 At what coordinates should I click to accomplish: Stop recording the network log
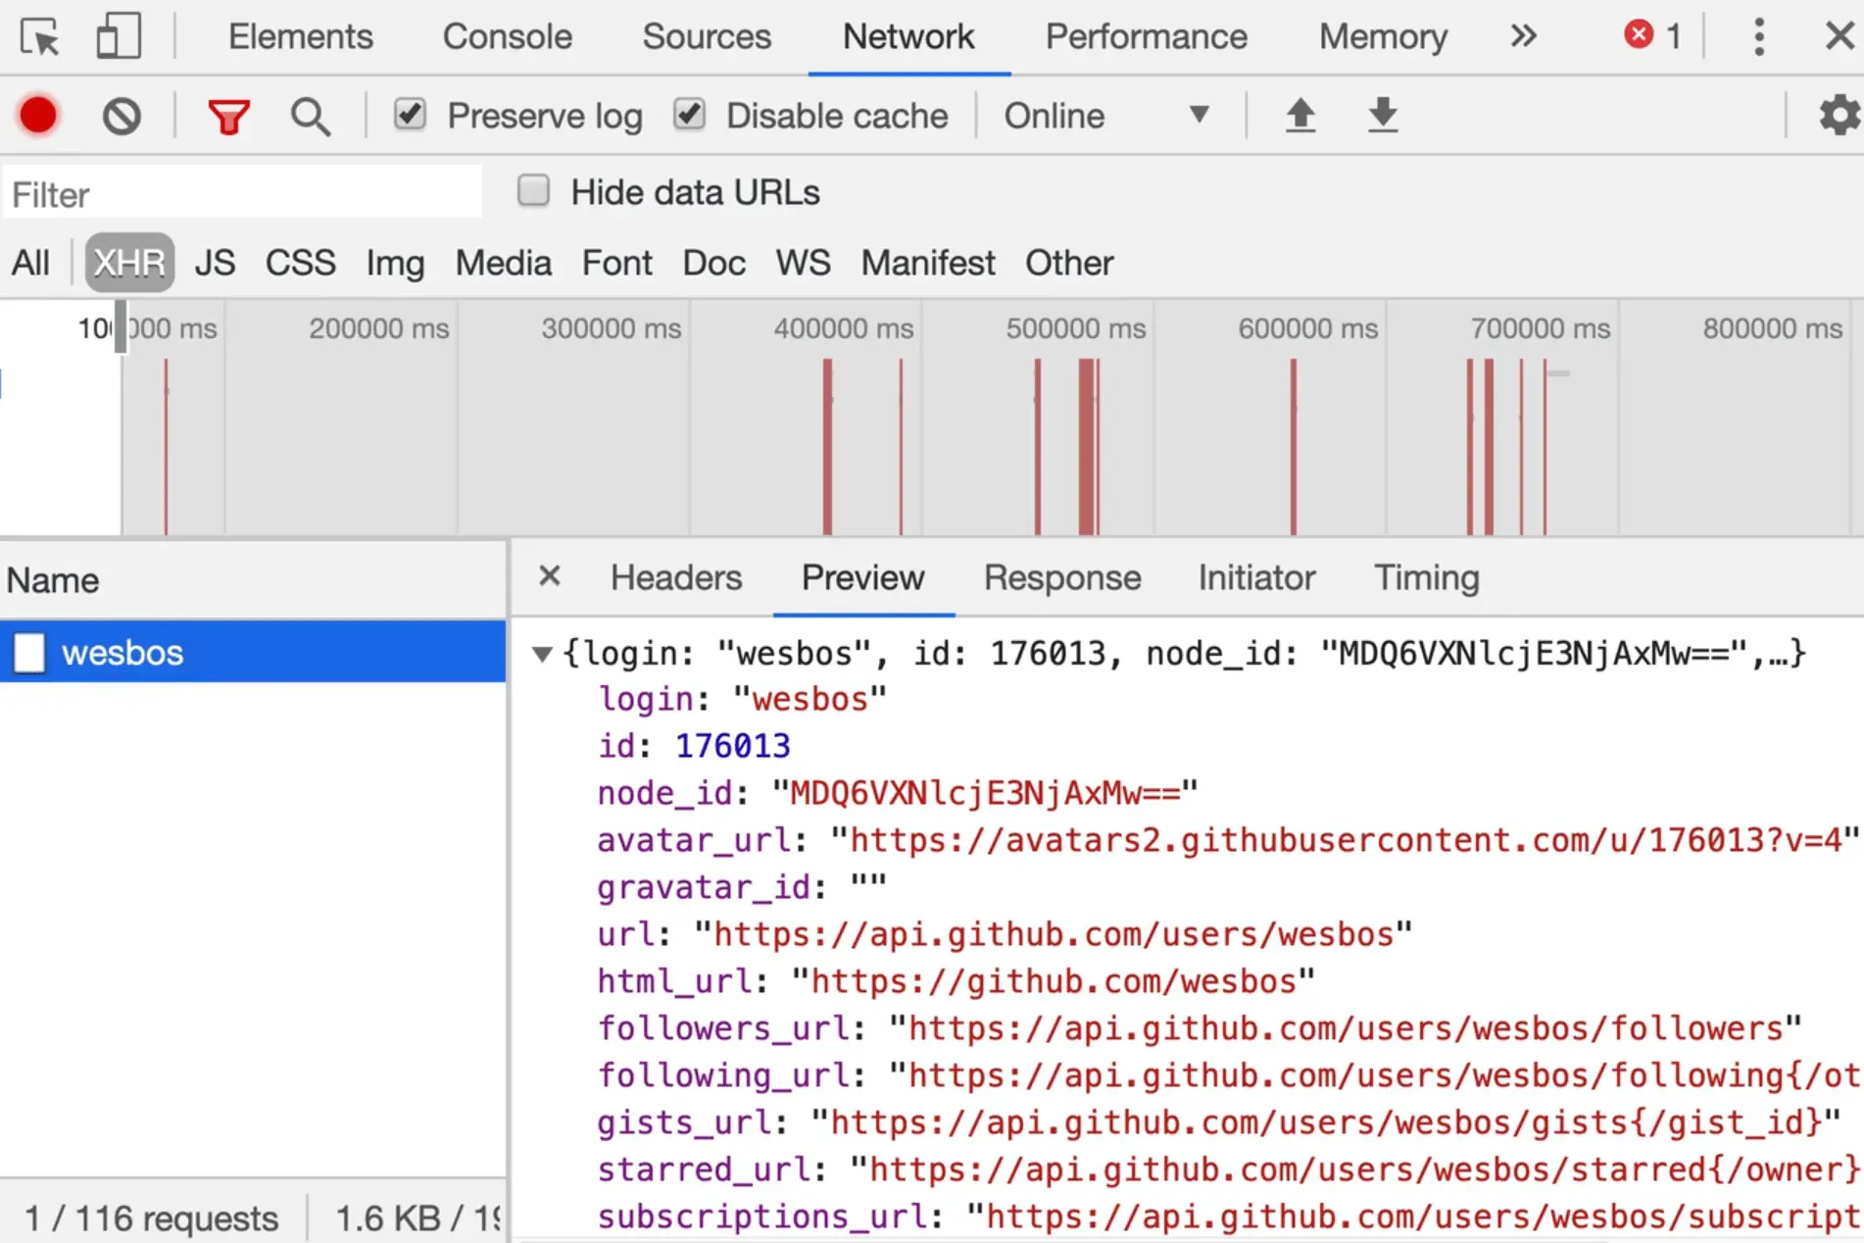[x=38, y=116]
